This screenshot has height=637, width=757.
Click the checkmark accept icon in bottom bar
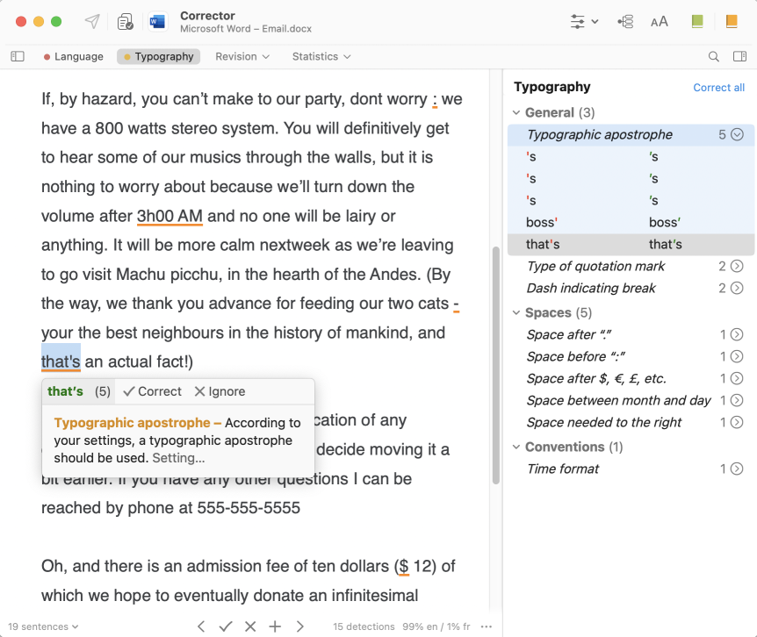[x=226, y=626]
